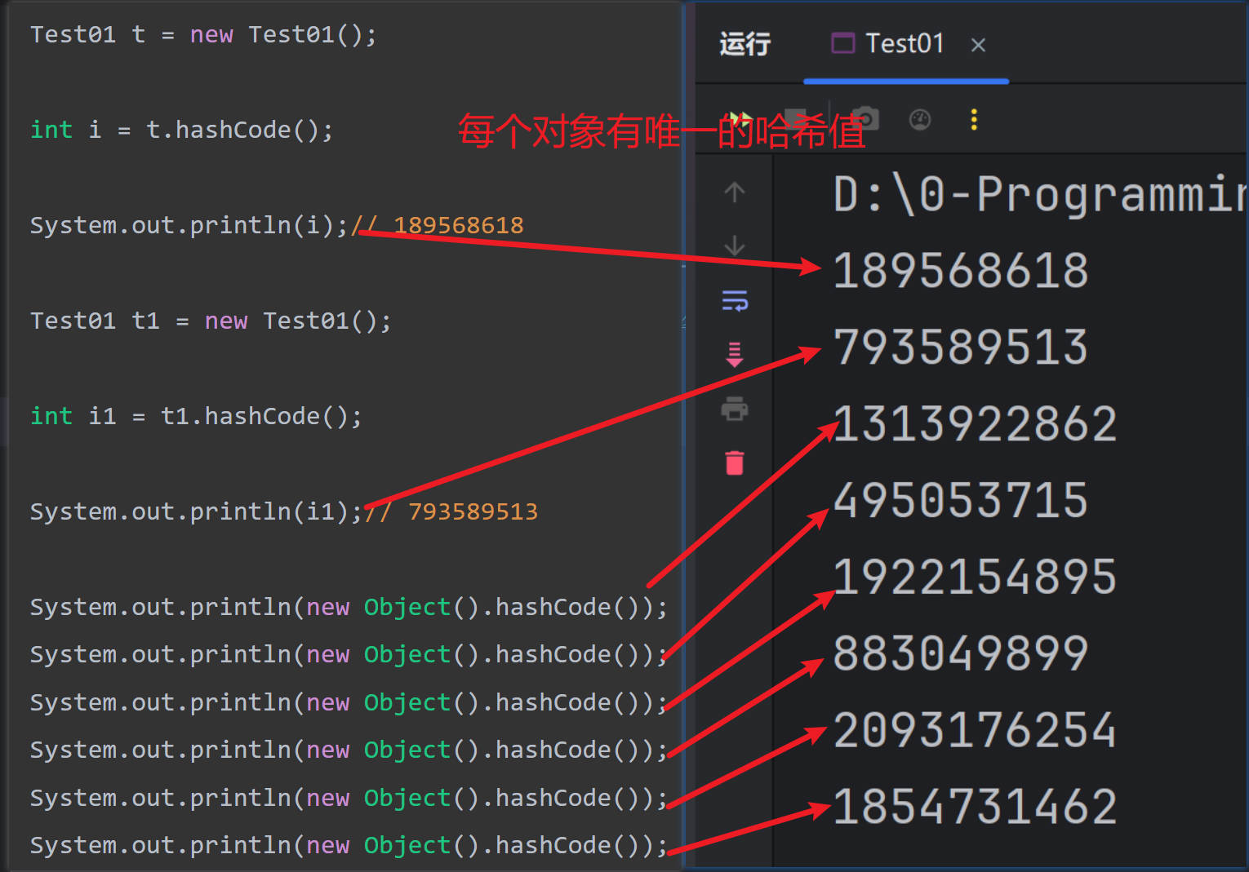The height and width of the screenshot is (872, 1249).
Task: Click output value 189568618 in console
Action: [x=960, y=270]
